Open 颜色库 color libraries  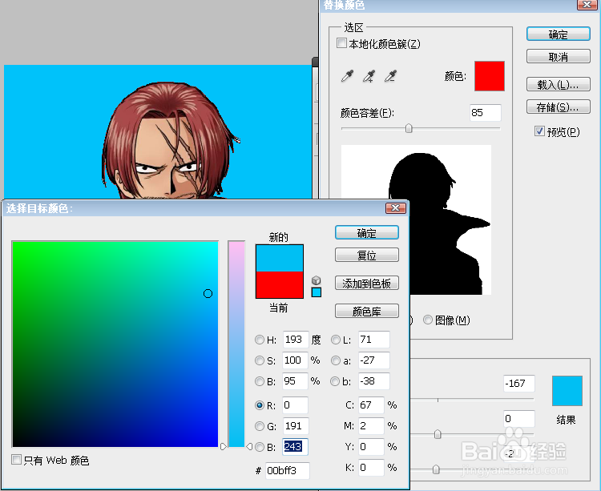point(367,311)
